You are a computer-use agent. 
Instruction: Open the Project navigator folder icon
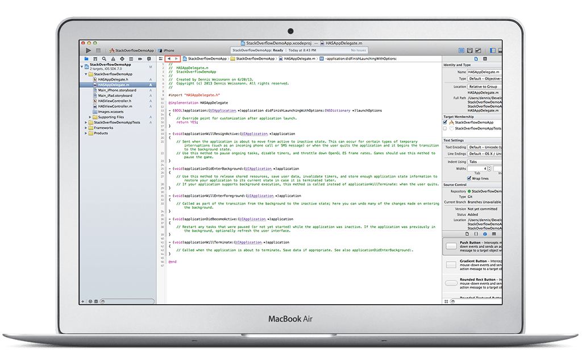click(86, 59)
